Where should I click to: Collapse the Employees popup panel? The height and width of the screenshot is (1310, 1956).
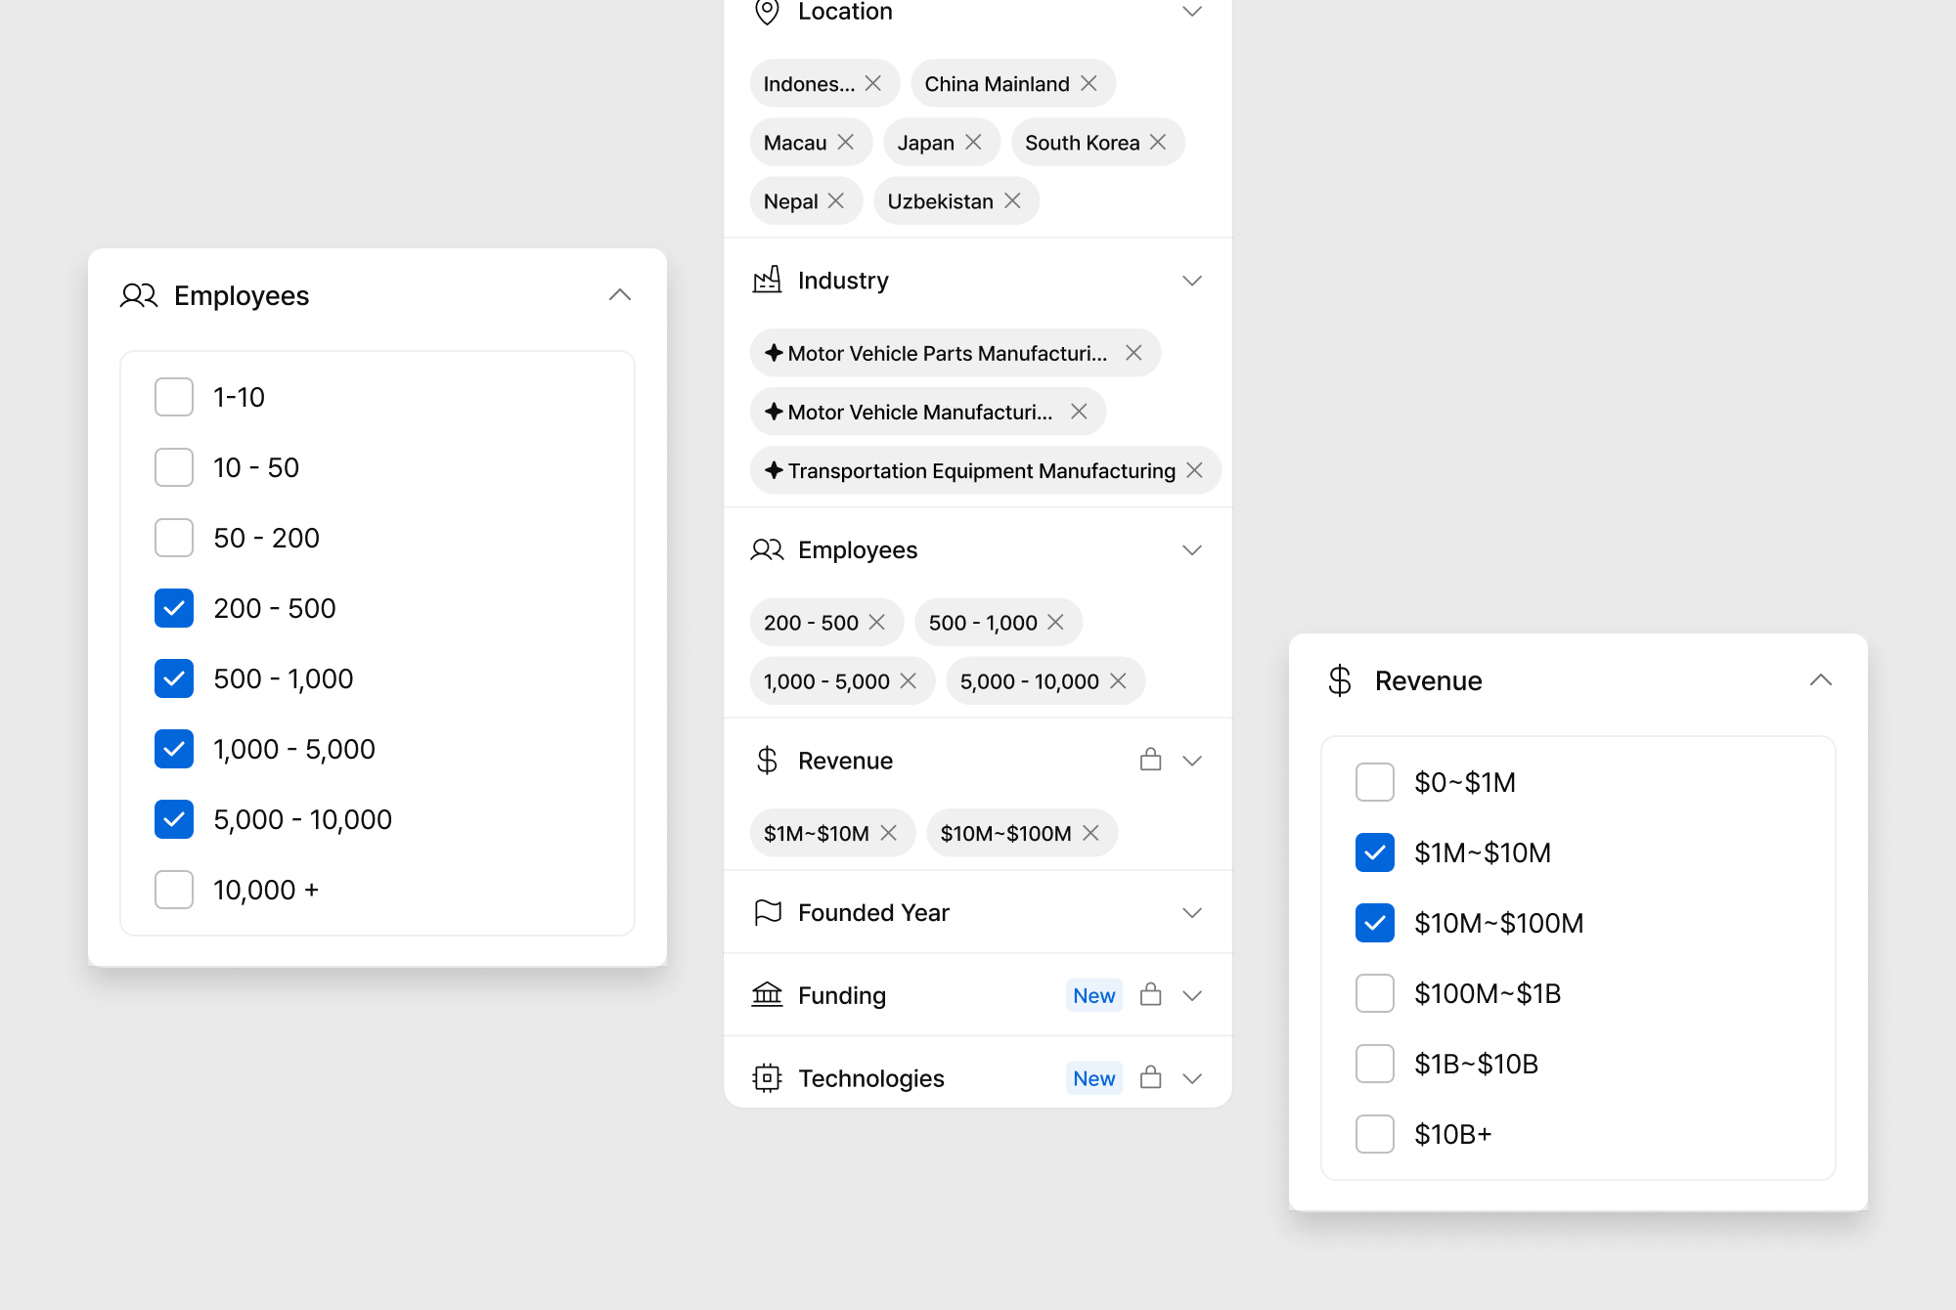pos(619,295)
